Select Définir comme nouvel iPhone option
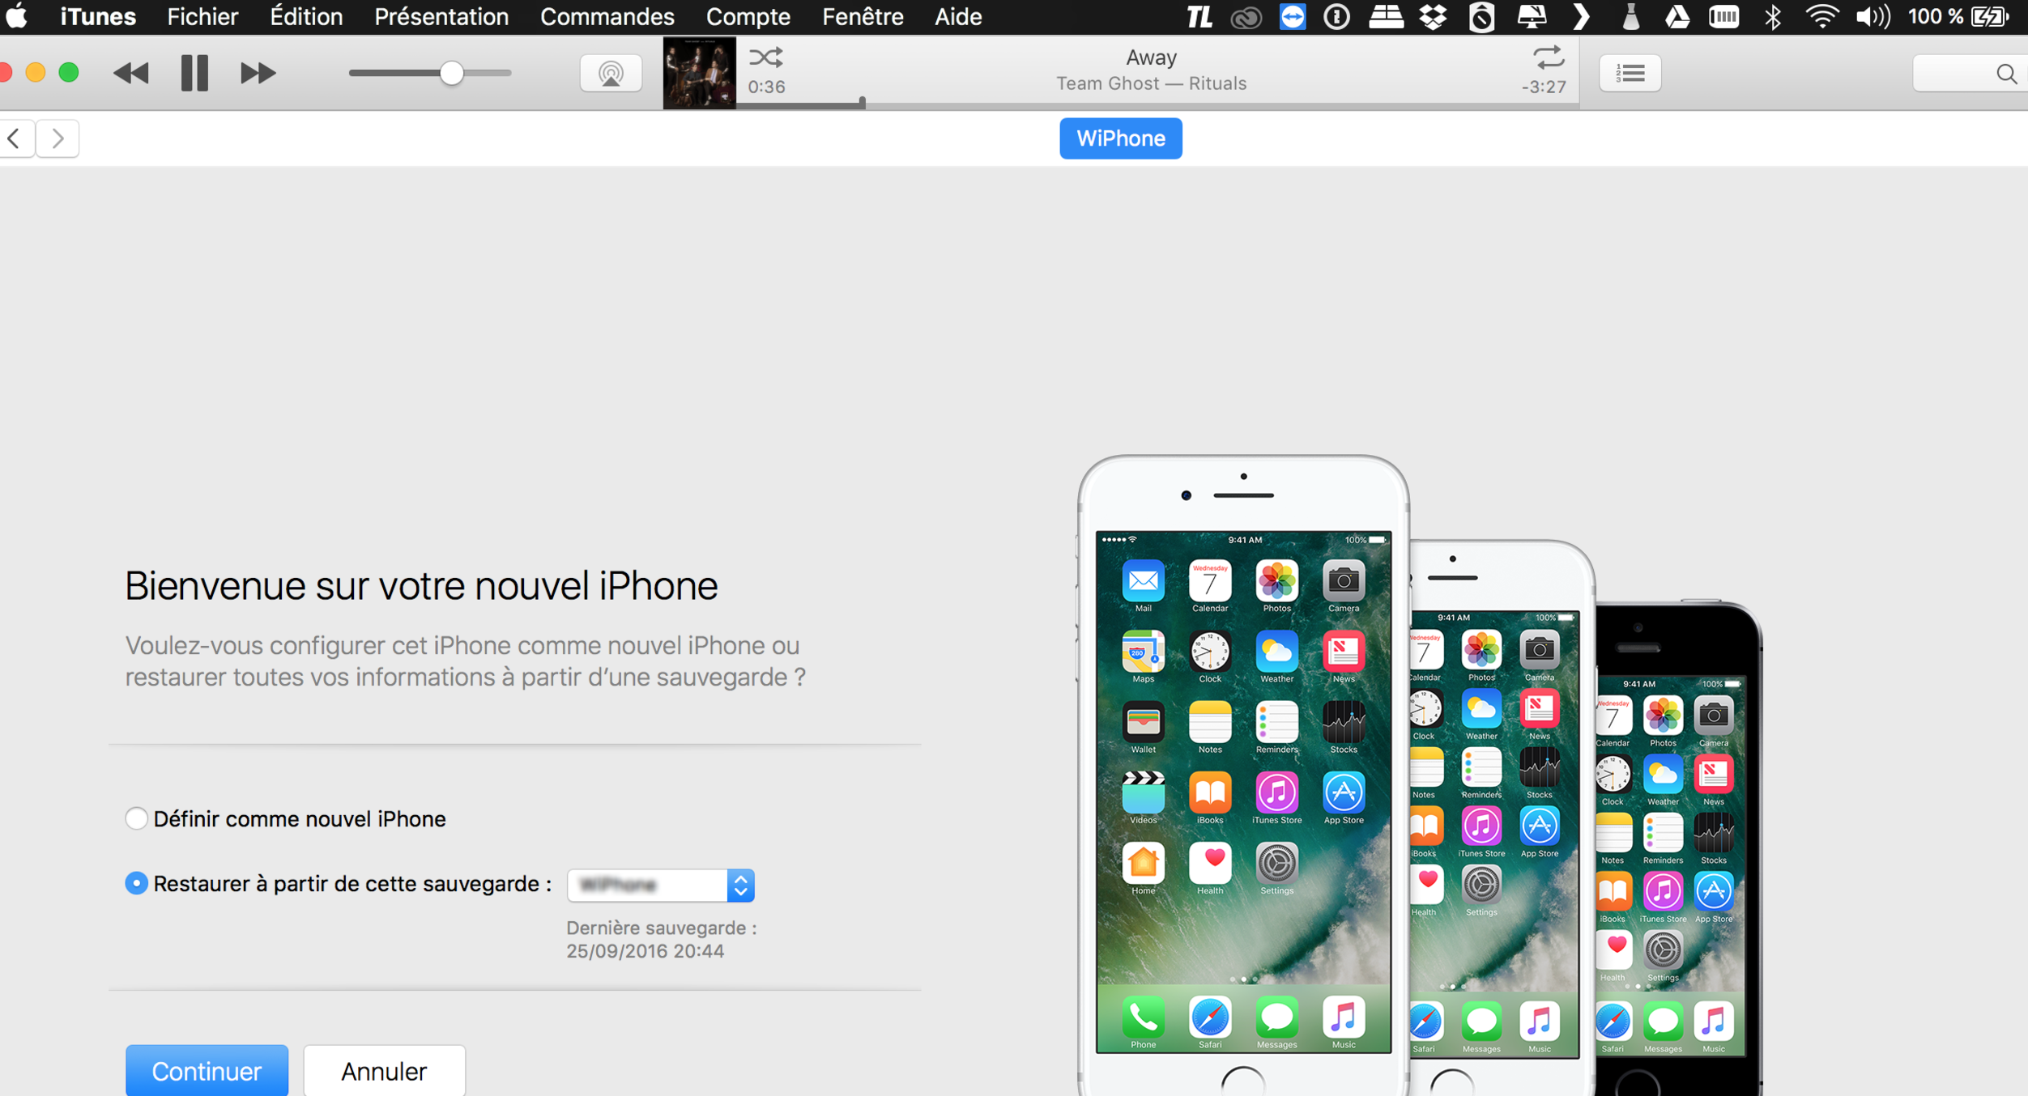This screenshot has width=2028, height=1096. point(285,818)
